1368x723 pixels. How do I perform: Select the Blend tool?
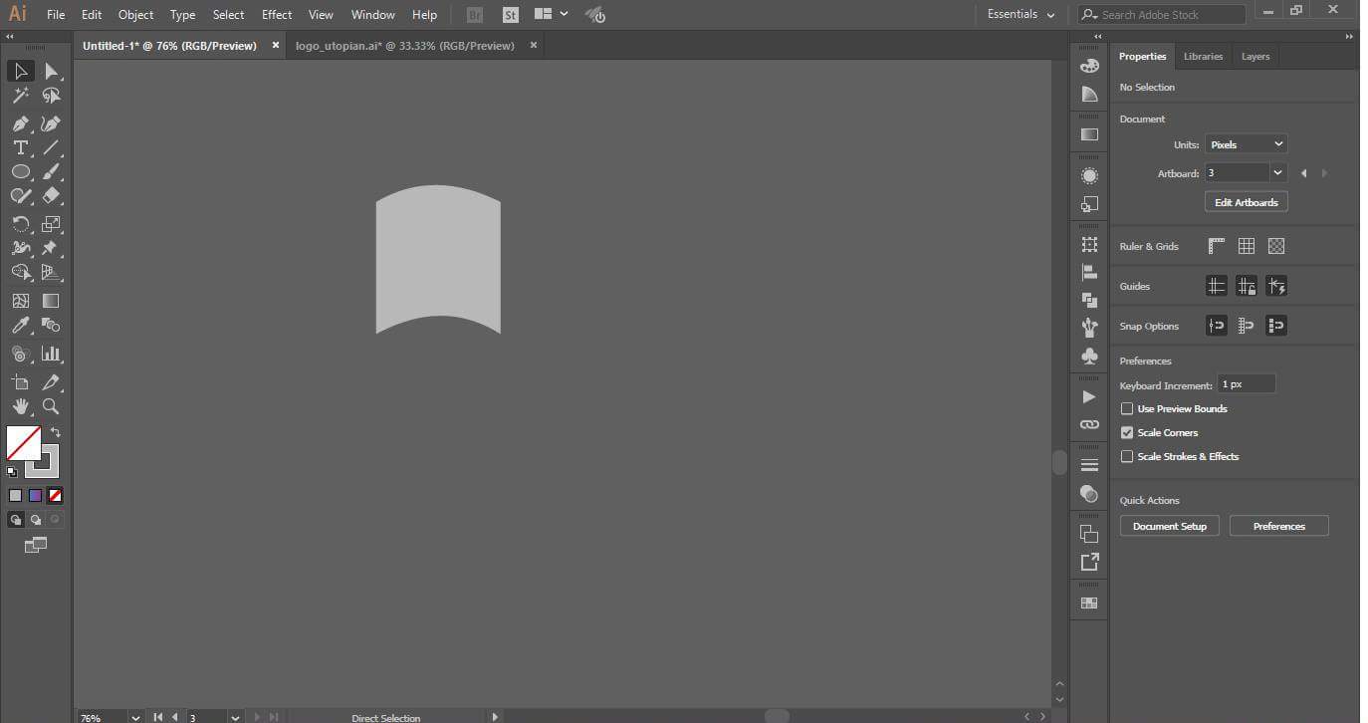(51, 326)
